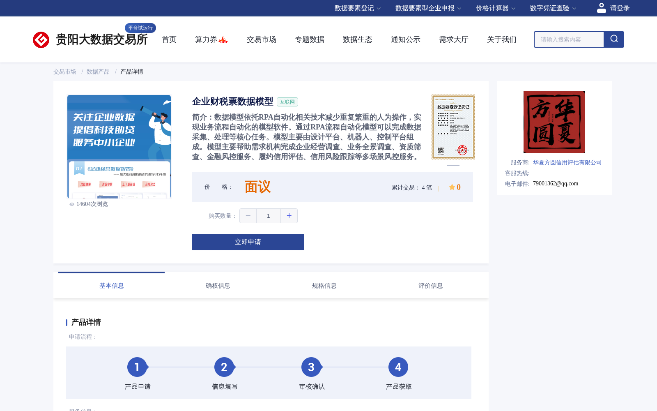Click 数据产品 in the breadcrumb
This screenshot has height=411, width=657.
coord(98,72)
